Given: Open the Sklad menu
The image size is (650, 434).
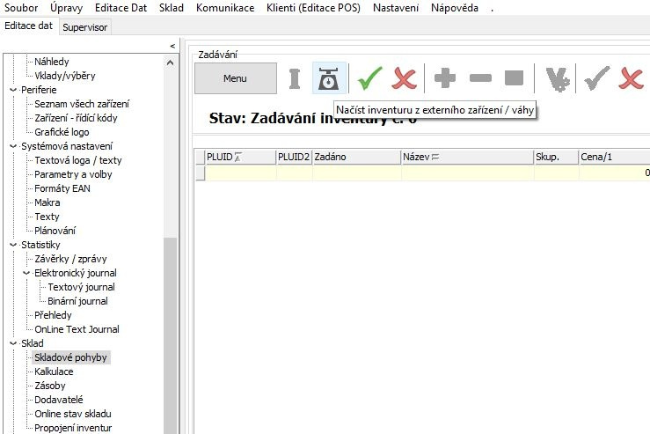Looking at the screenshot, I should 172,8.
